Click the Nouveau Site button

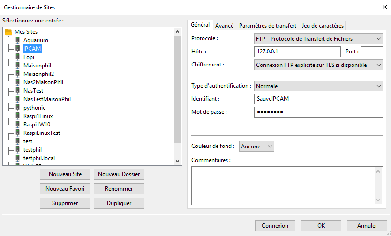[x=65, y=174]
